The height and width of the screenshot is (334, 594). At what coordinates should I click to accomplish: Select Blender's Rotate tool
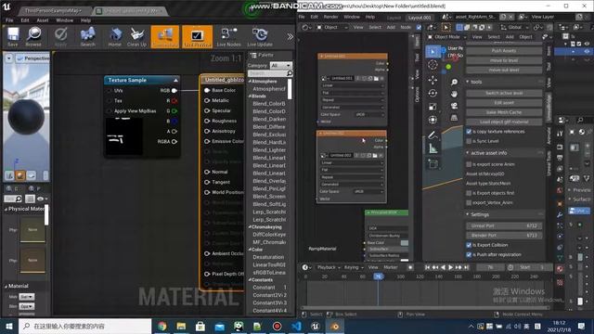coord(433,93)
